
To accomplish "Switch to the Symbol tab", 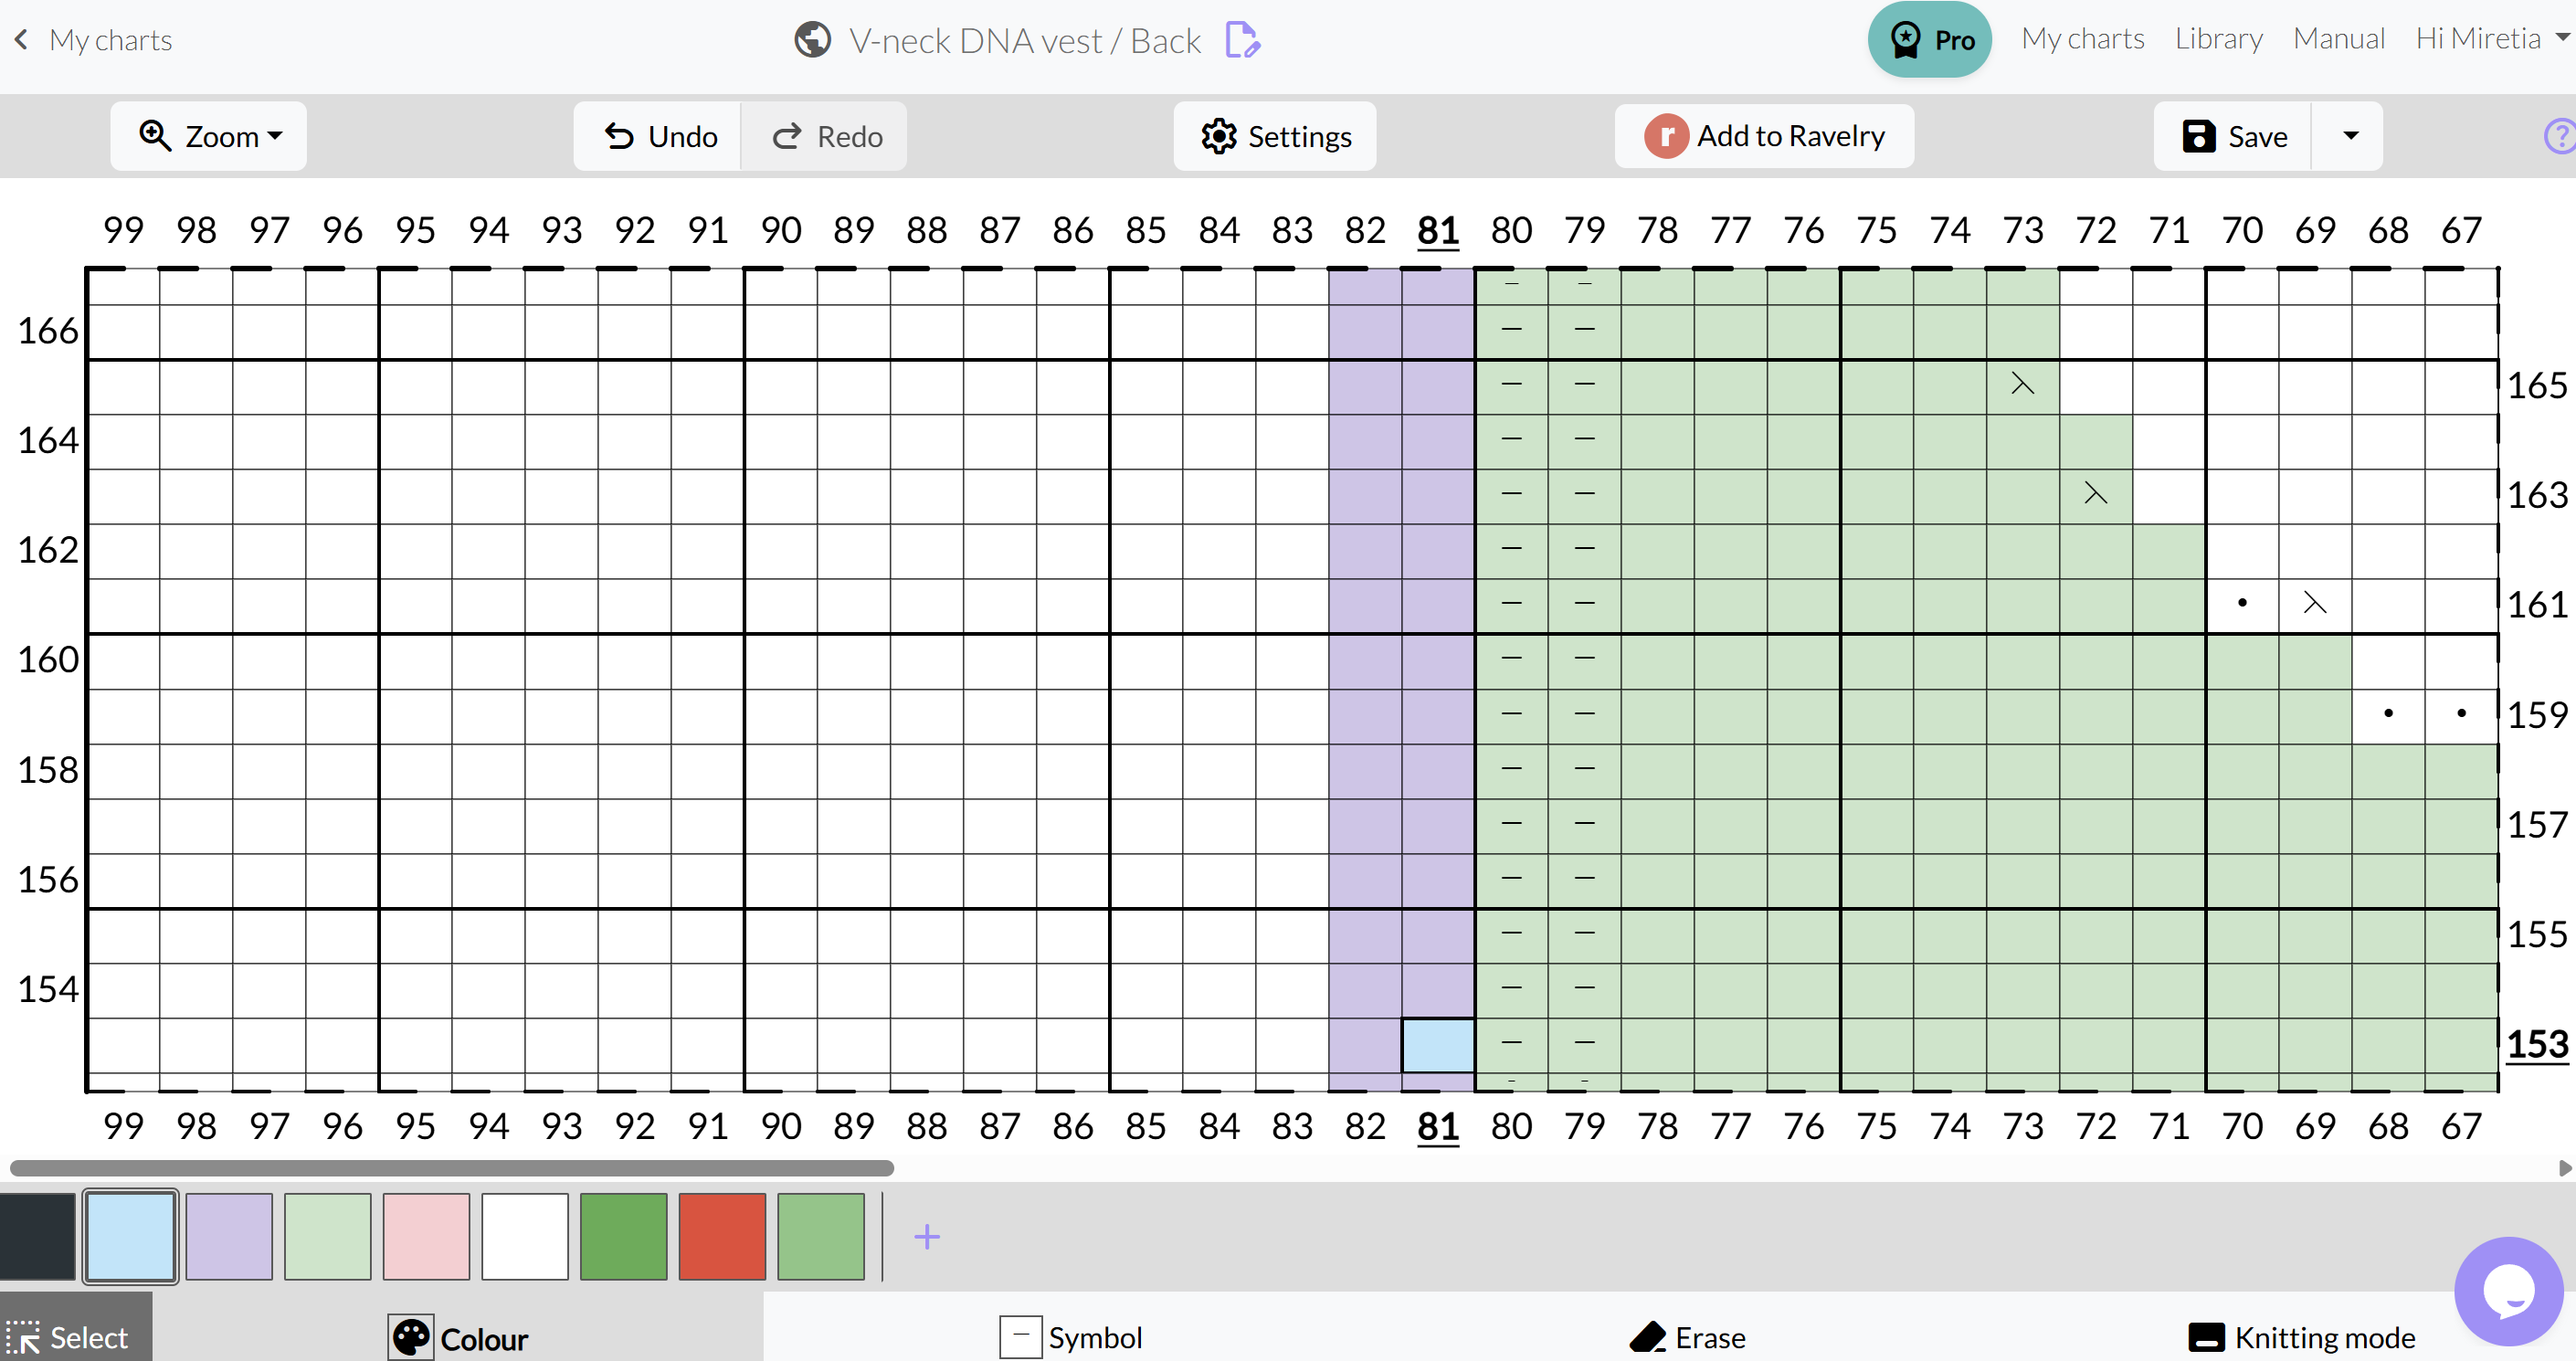I will pos(1071,1337).
